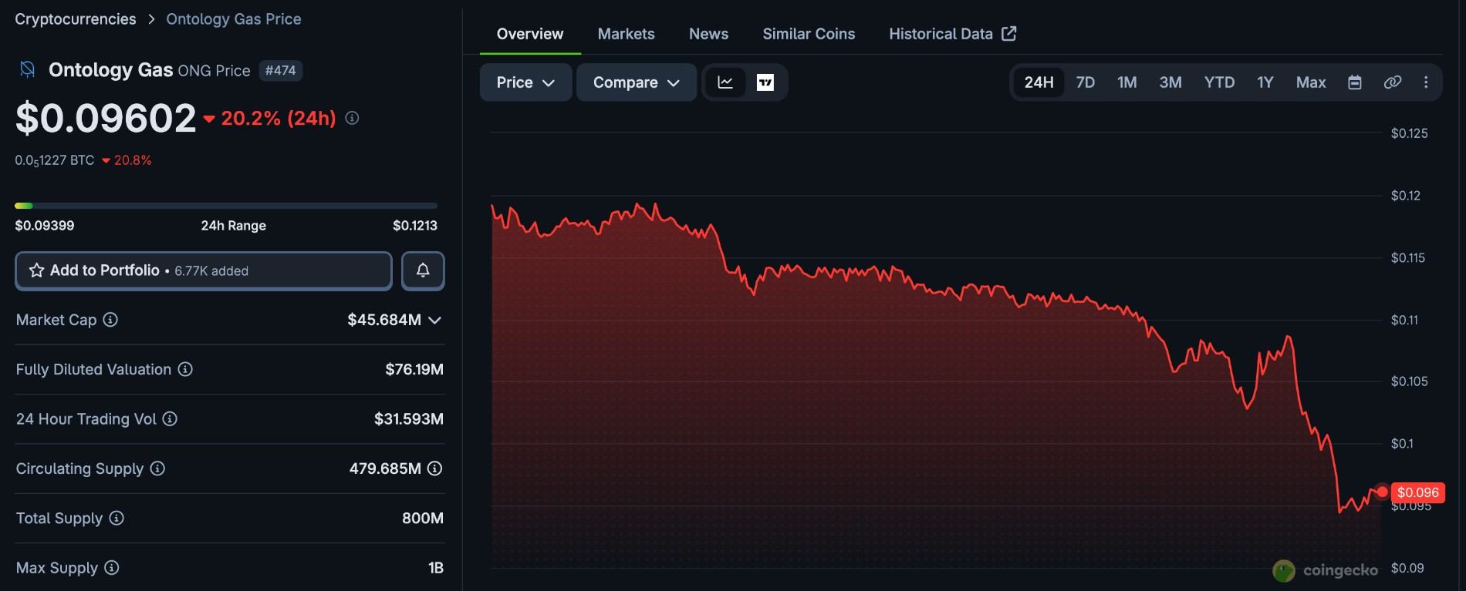Click the 800M total supply value
The image size is (1466, 591).
(x=423, y=518)
